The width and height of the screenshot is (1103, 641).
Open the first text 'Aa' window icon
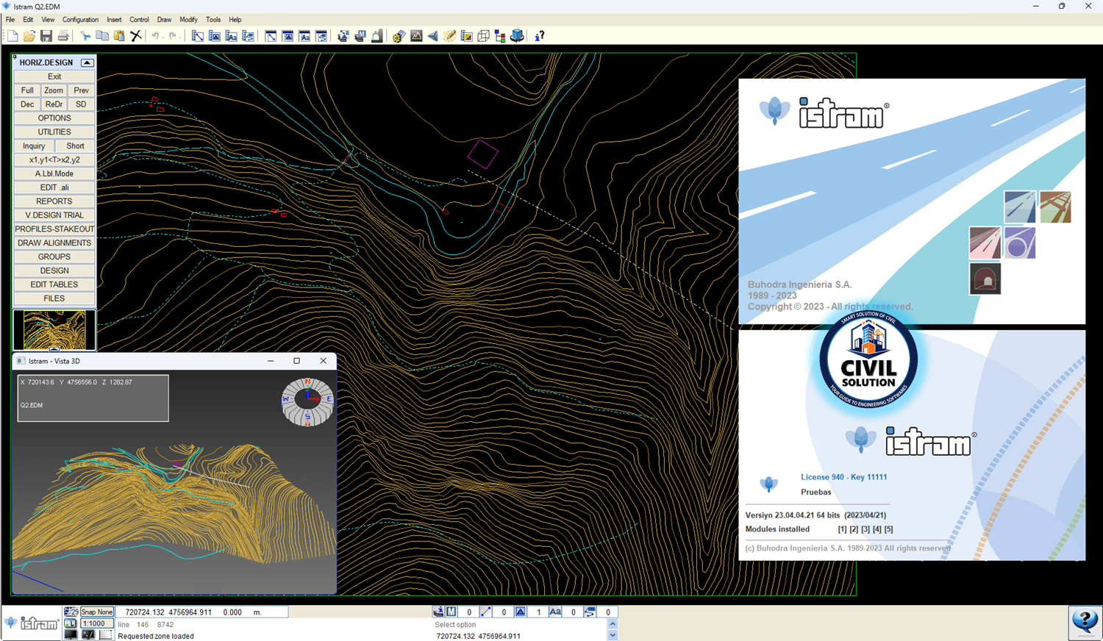point(232,36)
